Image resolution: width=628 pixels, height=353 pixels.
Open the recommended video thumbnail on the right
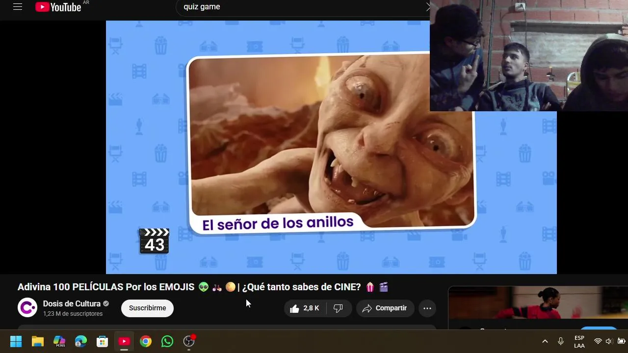(x=538, y=303)
